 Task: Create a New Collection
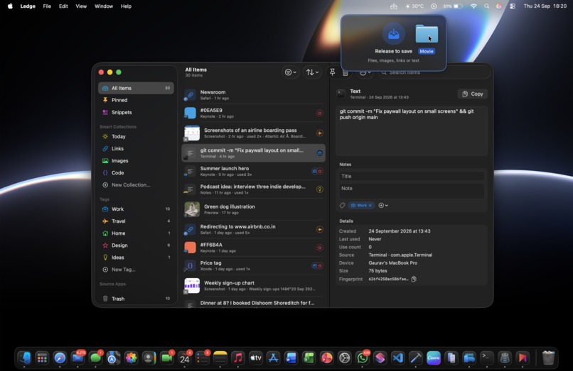(136, 185)
